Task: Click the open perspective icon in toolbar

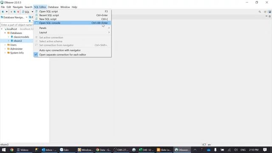Action: [x=265, y=12]
